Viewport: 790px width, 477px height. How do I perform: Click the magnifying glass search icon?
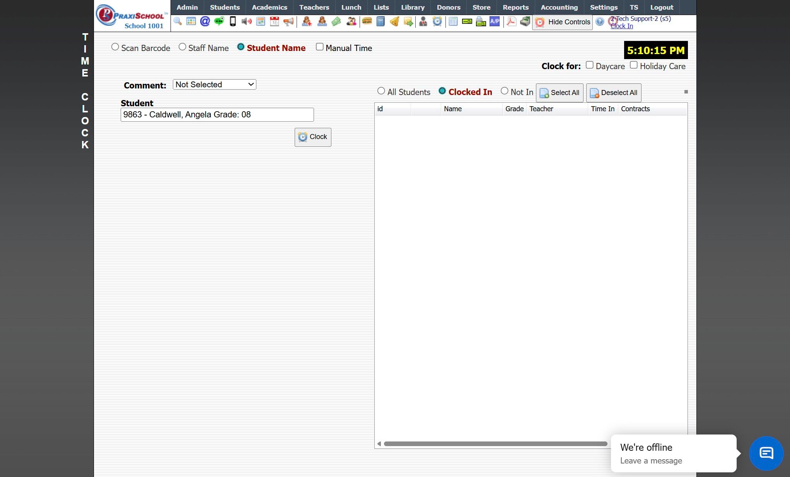point(177,22)
